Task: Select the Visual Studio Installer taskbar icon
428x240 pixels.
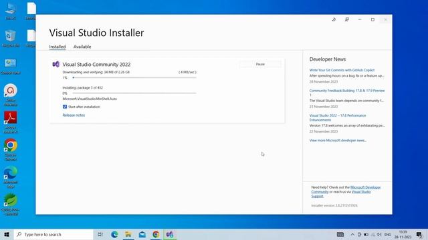Action: (x=170, y=234)
